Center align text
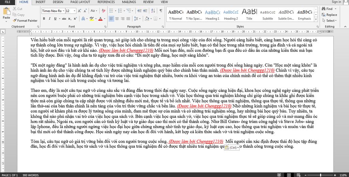Viewport: 349px width, 177px height. click(117, 19)
